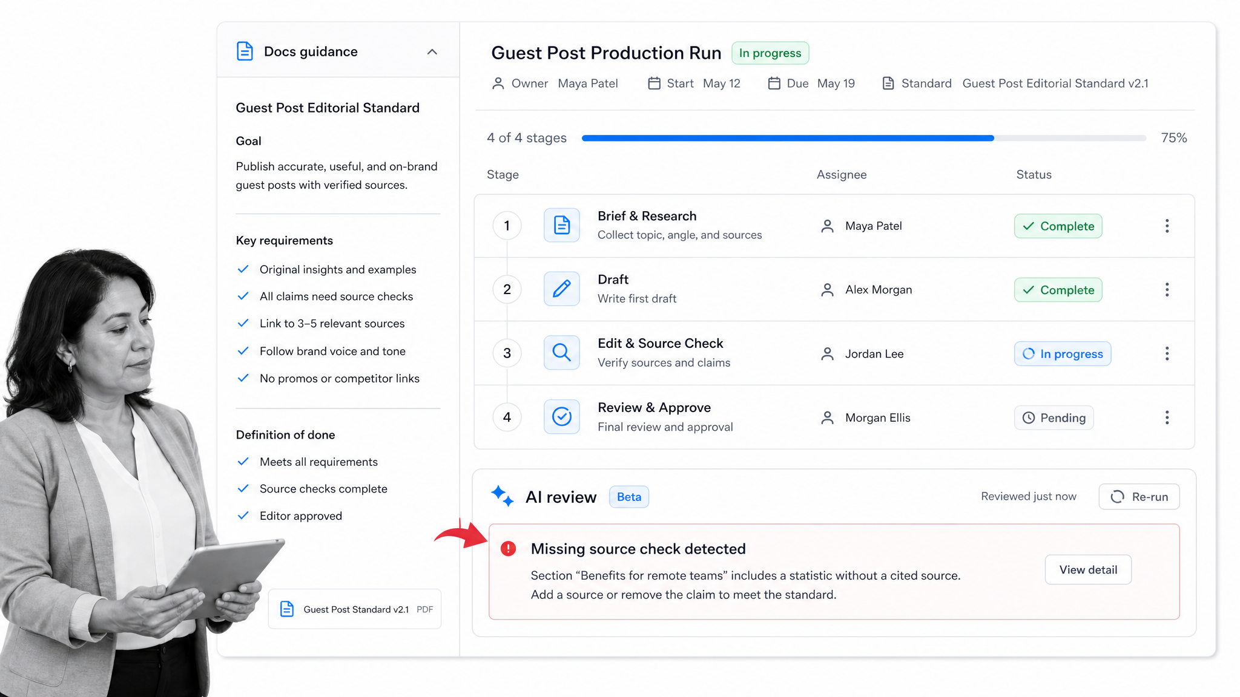
Task: Click the Assignee column header
Action: tap(842, 175)
